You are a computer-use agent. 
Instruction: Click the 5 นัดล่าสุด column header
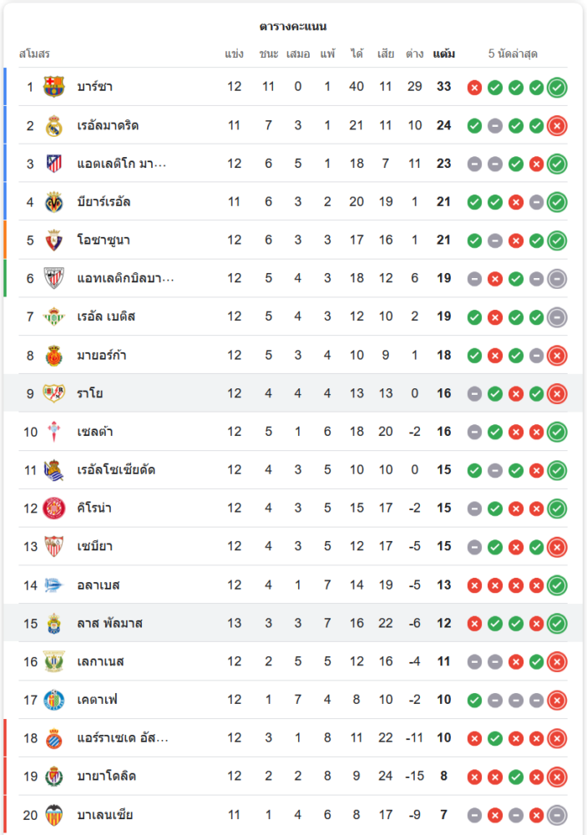coord(513,53)
